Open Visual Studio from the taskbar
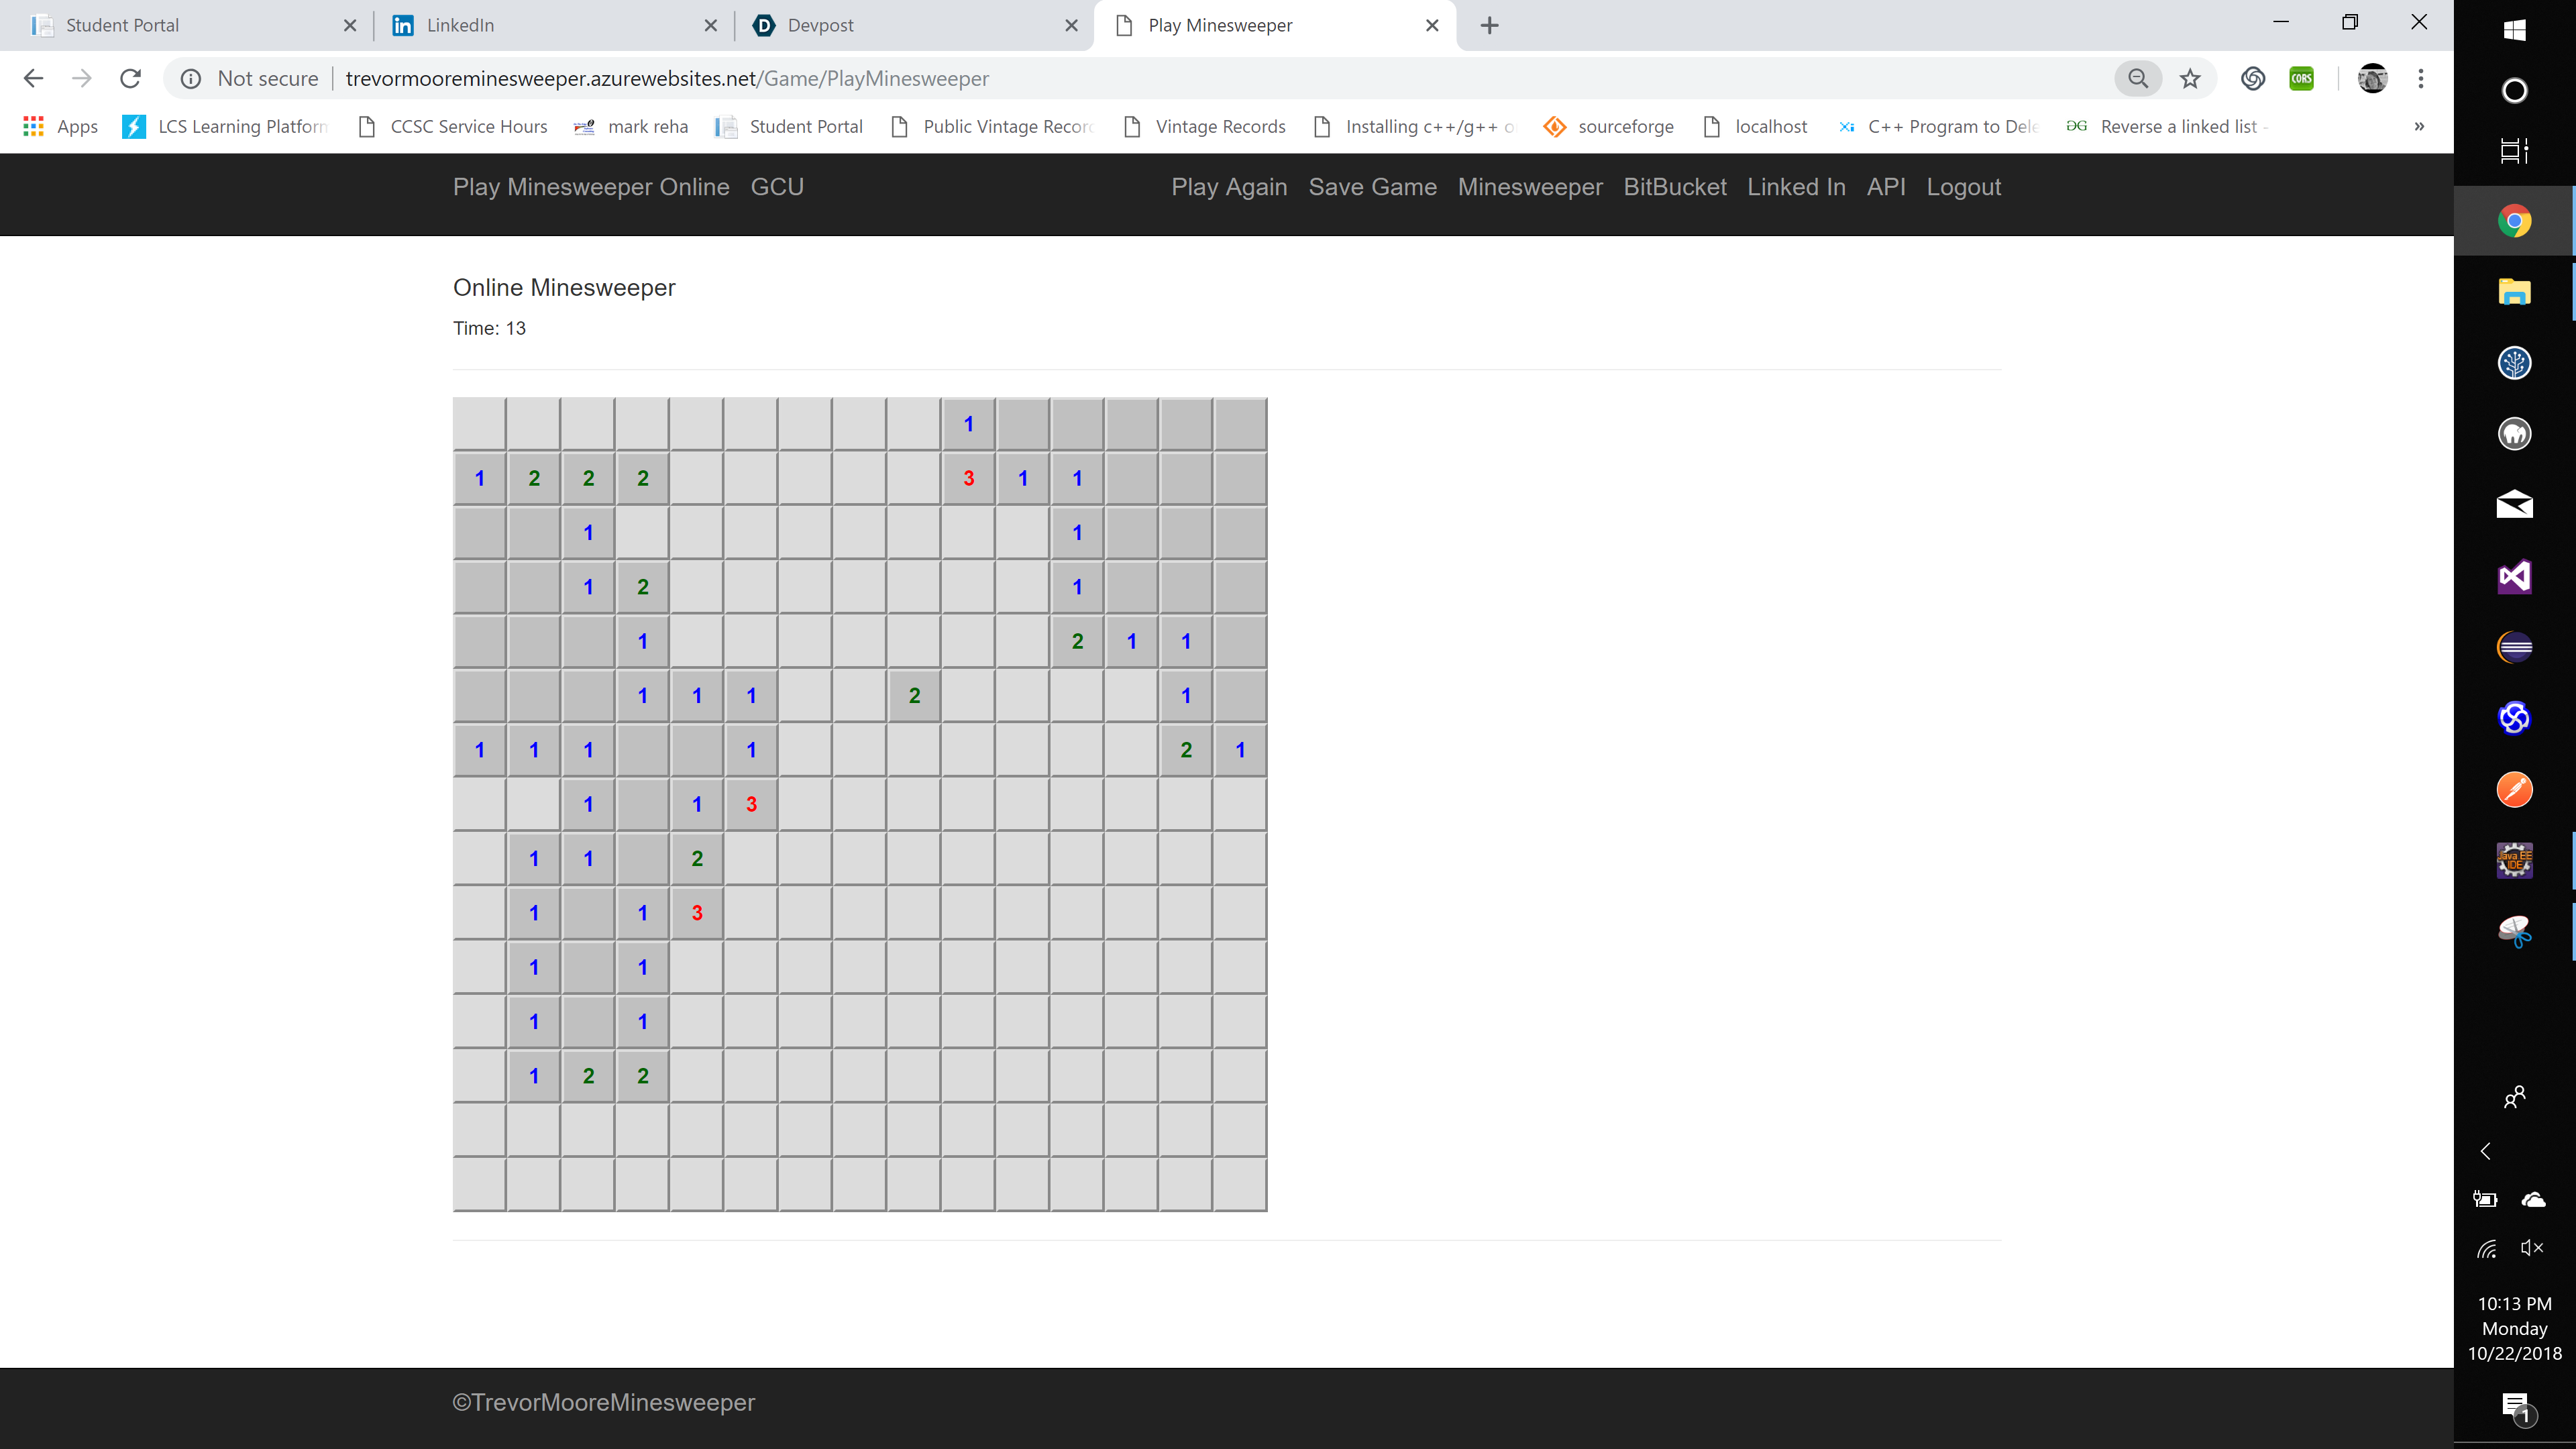The width and height of the screenshot is (2576, 1449). (x=2514, y=576)
